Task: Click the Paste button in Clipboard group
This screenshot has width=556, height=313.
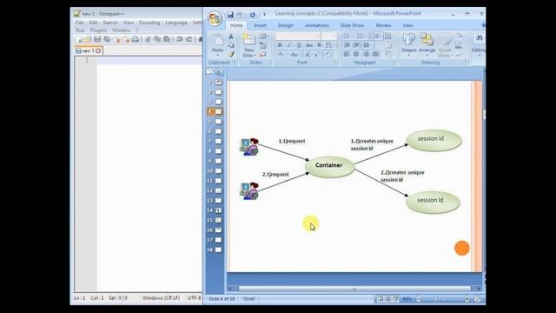Action: pyautogui.click(x=217, y=44)
